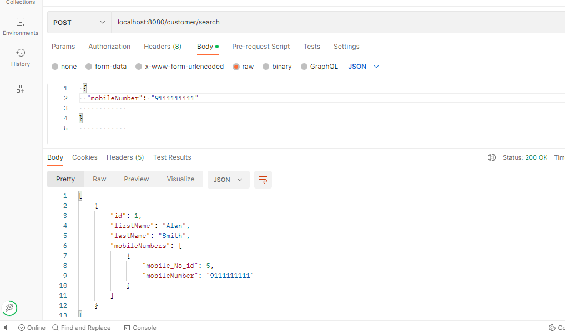Image resolution: width=565 pixels, height=331 pixels.
Task: Switch the response view to Visualize
Action: coord(180,179)
